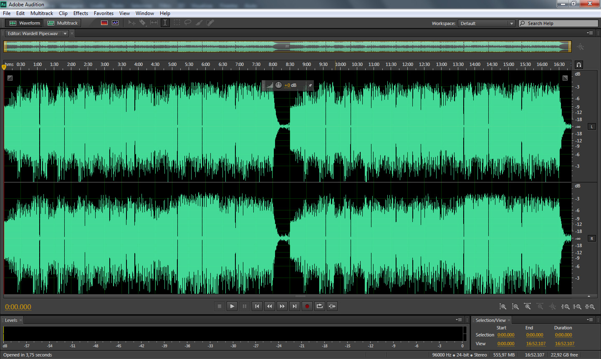Image resolution: width=601 pixels, height=359 pixels.
Task: Select the Time Selection tool
Action: coord(165,23)
